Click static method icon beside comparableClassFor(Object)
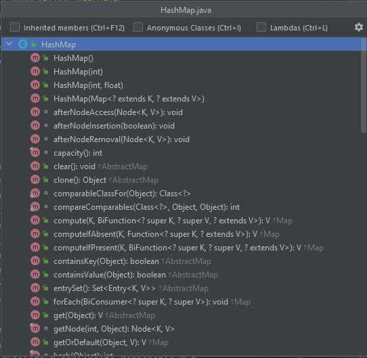 35,194
